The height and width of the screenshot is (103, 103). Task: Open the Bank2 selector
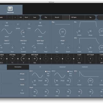(40, 23)
